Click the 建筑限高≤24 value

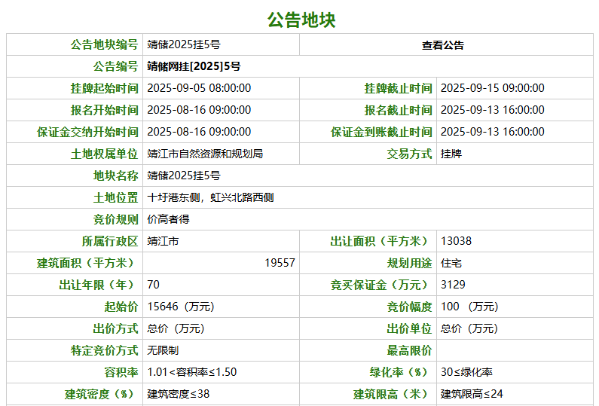point(472,394)
